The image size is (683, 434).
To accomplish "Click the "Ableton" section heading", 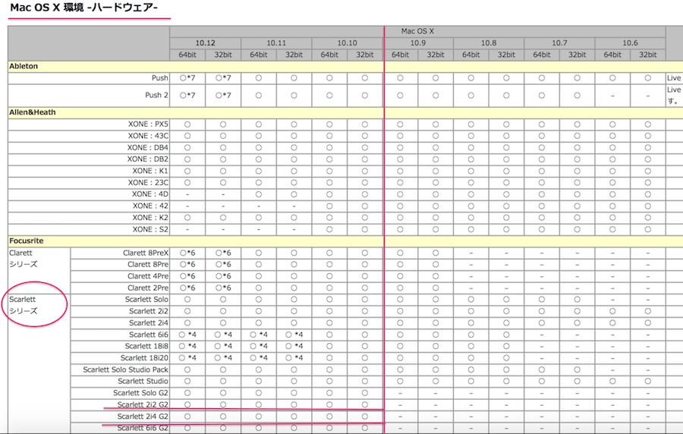I will 24,66.
